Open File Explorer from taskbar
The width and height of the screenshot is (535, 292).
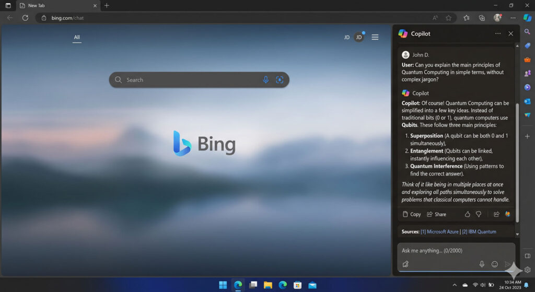tap(268, 285)
